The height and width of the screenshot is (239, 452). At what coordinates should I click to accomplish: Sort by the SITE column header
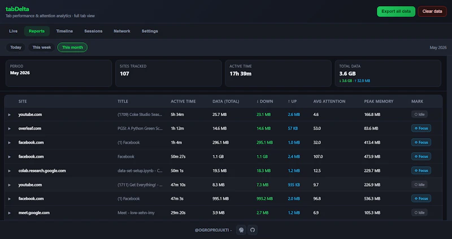[23, 101]
